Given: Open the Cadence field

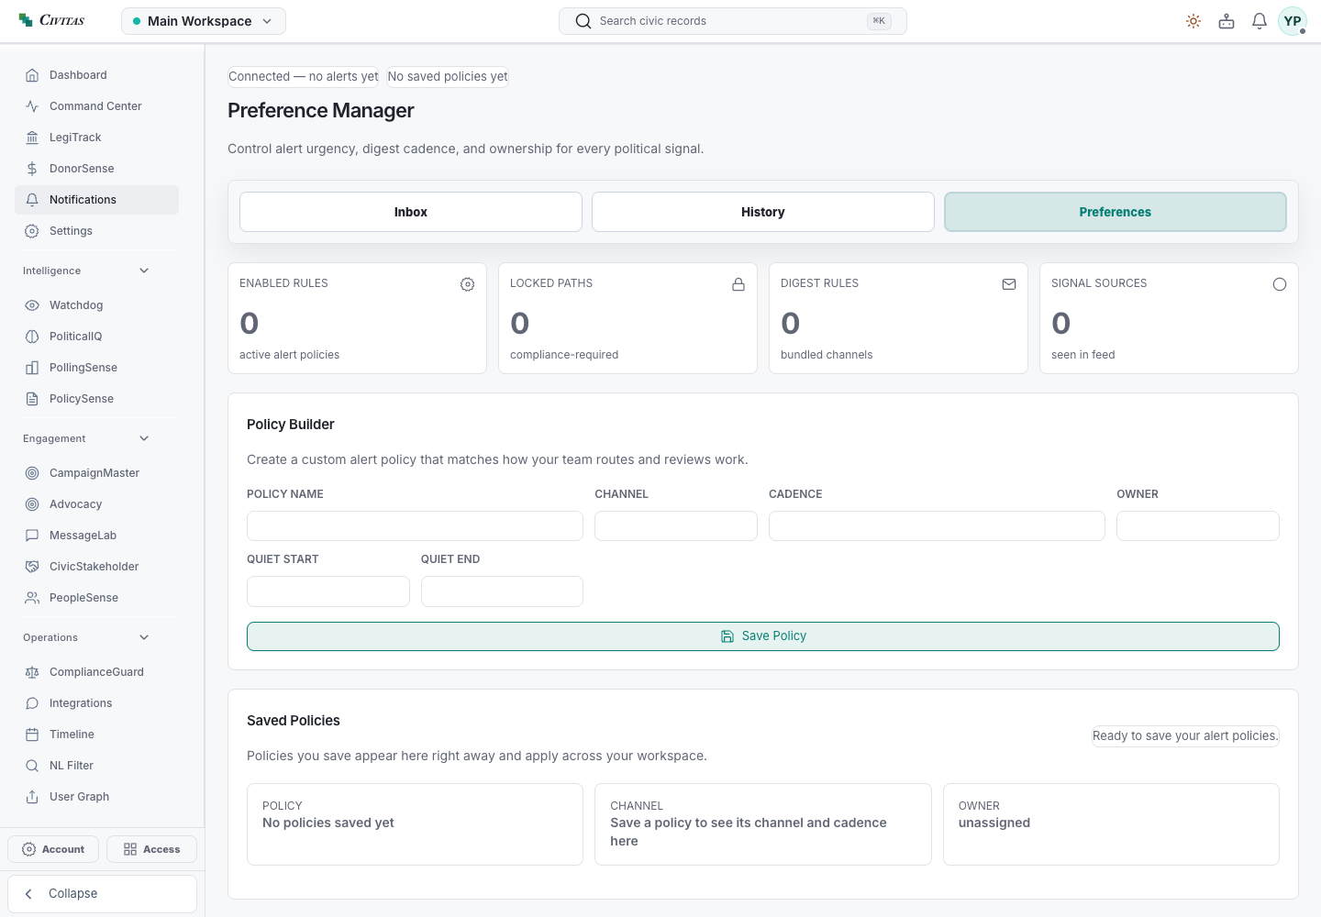Looking at the screenshot, I should point(937,526).
